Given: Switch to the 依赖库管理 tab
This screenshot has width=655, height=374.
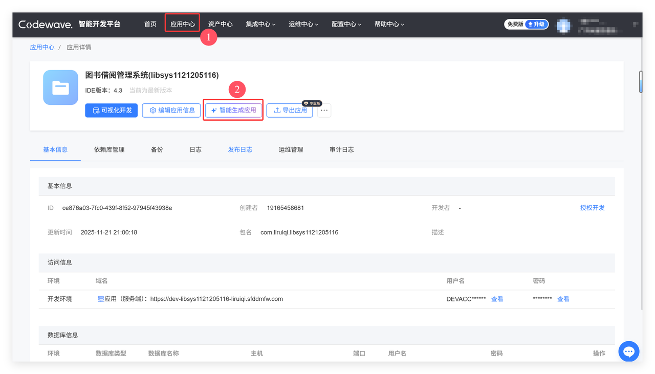Looking at the screenshot, I should (109, 149).
